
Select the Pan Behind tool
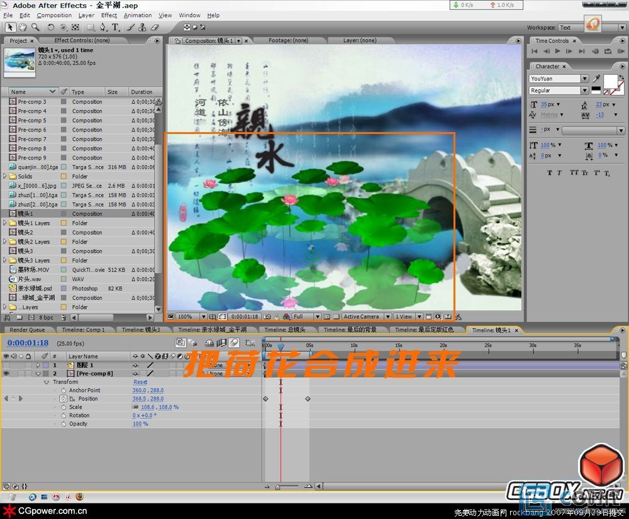click(75, 27)
